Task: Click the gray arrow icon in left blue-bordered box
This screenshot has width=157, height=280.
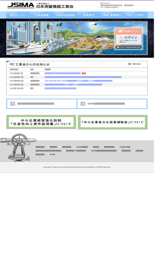Action: click(13, 104)
